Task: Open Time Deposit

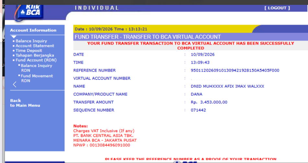Action: pyautogui.click(x=29, y=50)
